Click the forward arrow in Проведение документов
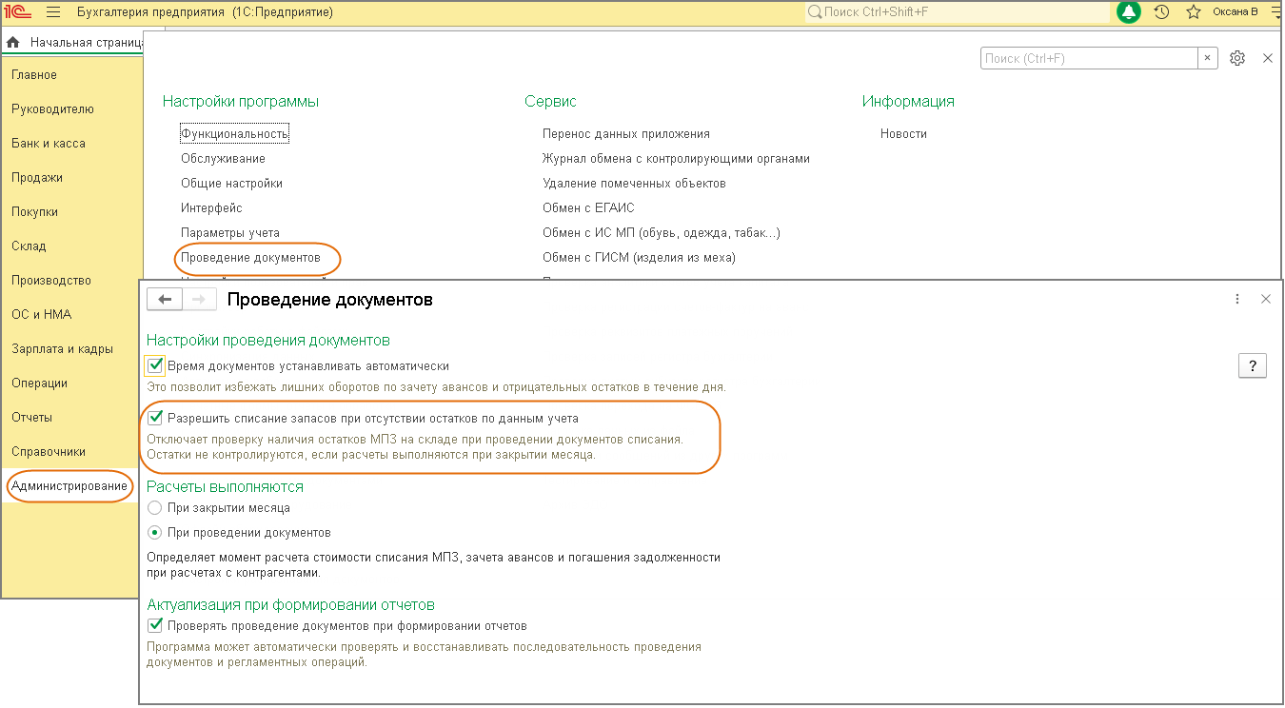 pos(199,299)
